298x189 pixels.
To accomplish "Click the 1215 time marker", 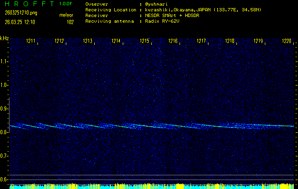I will (144, 42).
